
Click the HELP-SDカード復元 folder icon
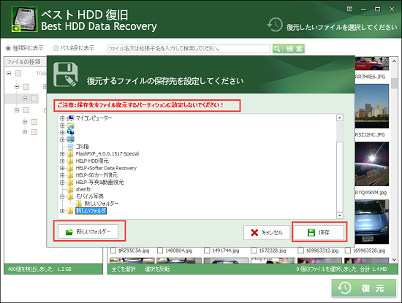(70, 175)
